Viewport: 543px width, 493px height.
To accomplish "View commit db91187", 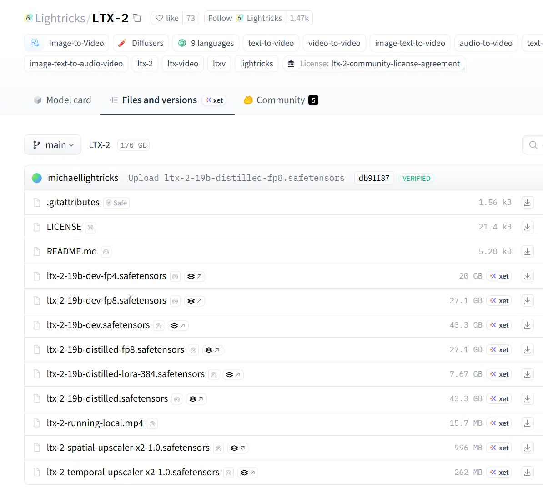I will 374,178.
